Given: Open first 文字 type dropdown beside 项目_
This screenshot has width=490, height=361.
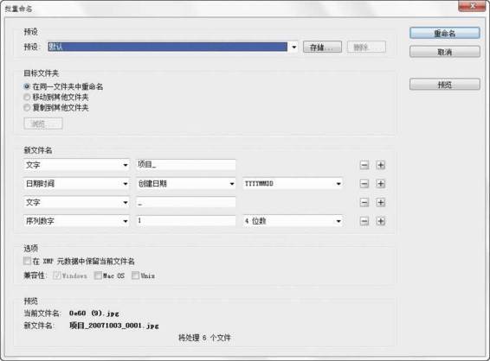Looking at the screenshot, I should click(76, 165).
